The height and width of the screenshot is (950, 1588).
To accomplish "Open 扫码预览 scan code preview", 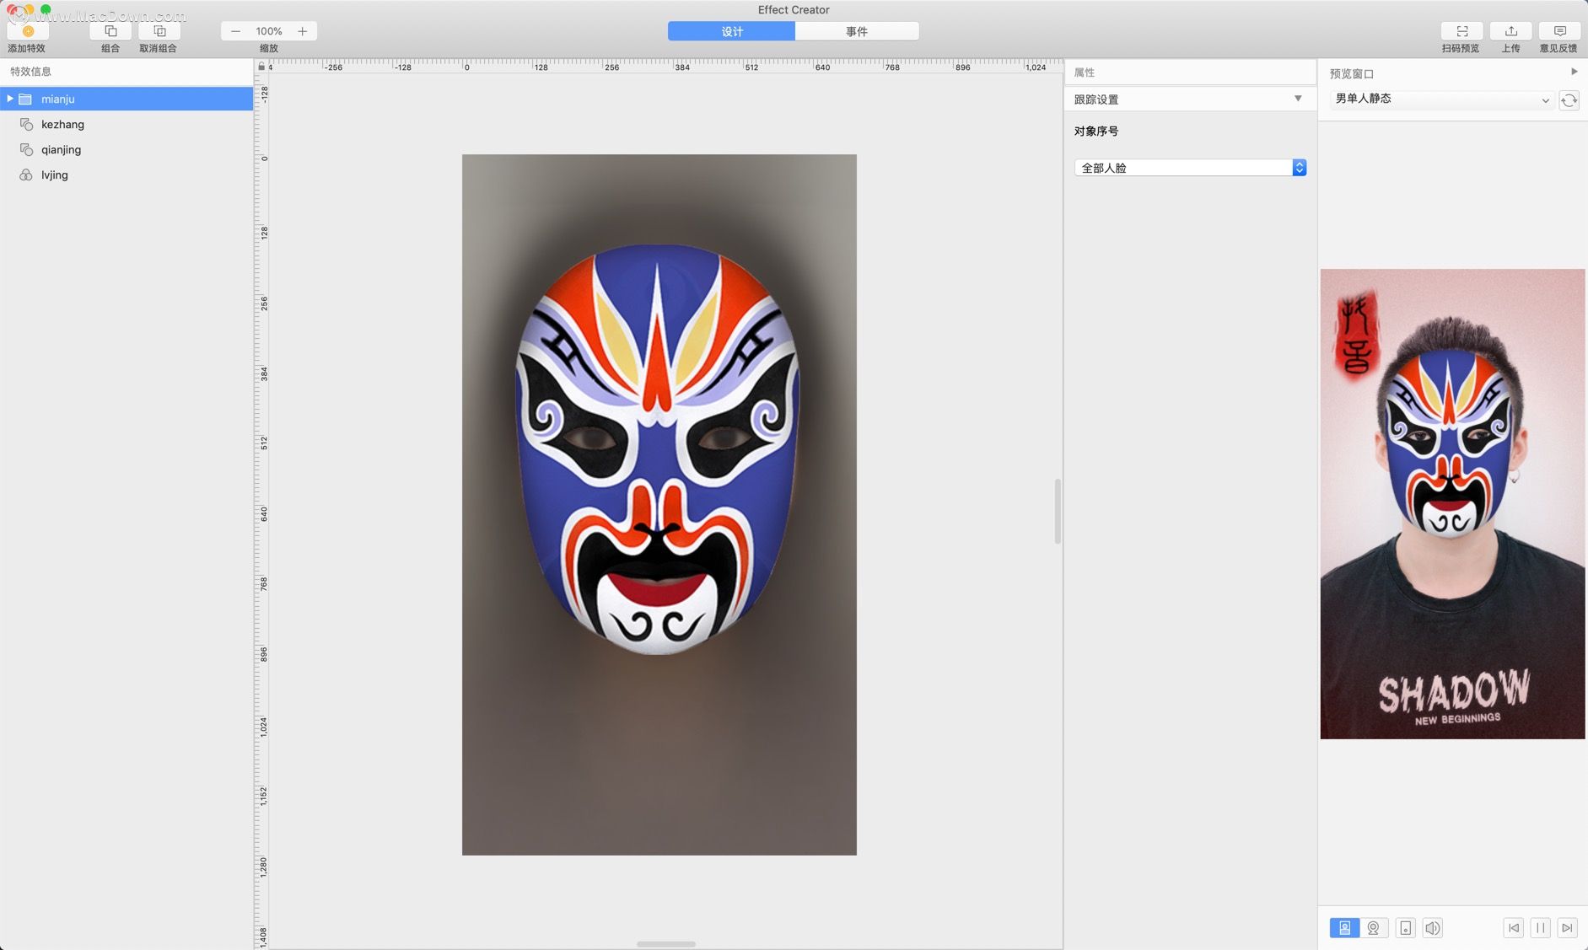I will (1461, 31).
